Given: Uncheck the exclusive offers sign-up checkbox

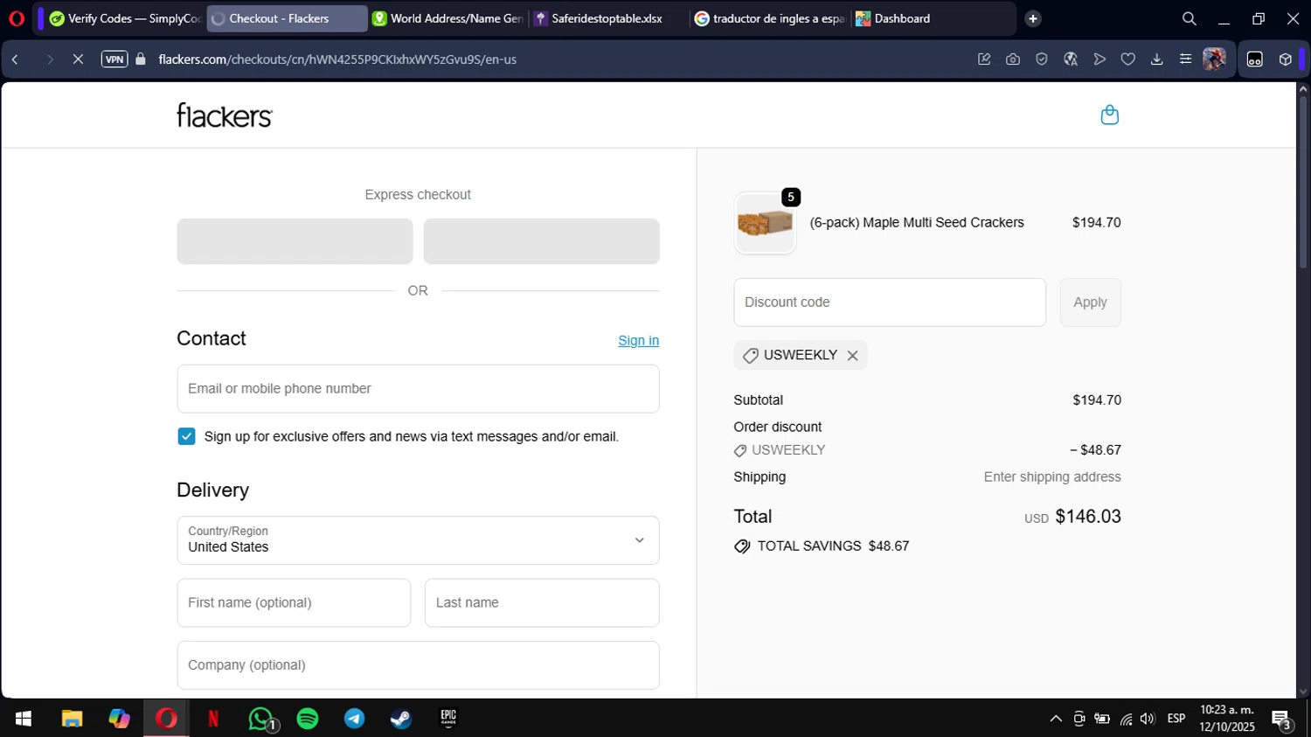Looking at the screenshot, I should coord(186,436).
